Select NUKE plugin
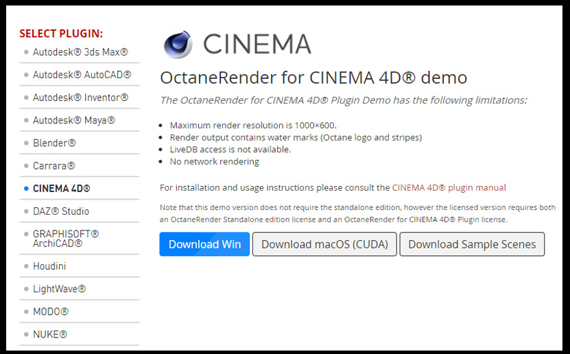 click(x=50, y=334)
